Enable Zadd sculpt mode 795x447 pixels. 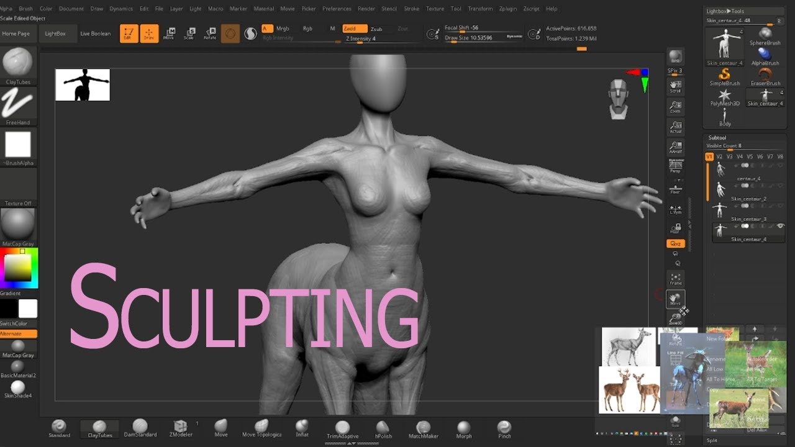pyautogui.click(x=355, y=29)
